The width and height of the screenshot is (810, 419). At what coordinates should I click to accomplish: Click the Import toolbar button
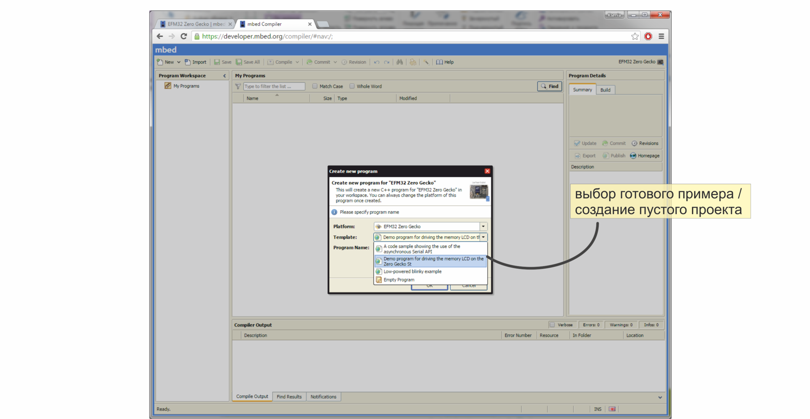pos(195,62)
